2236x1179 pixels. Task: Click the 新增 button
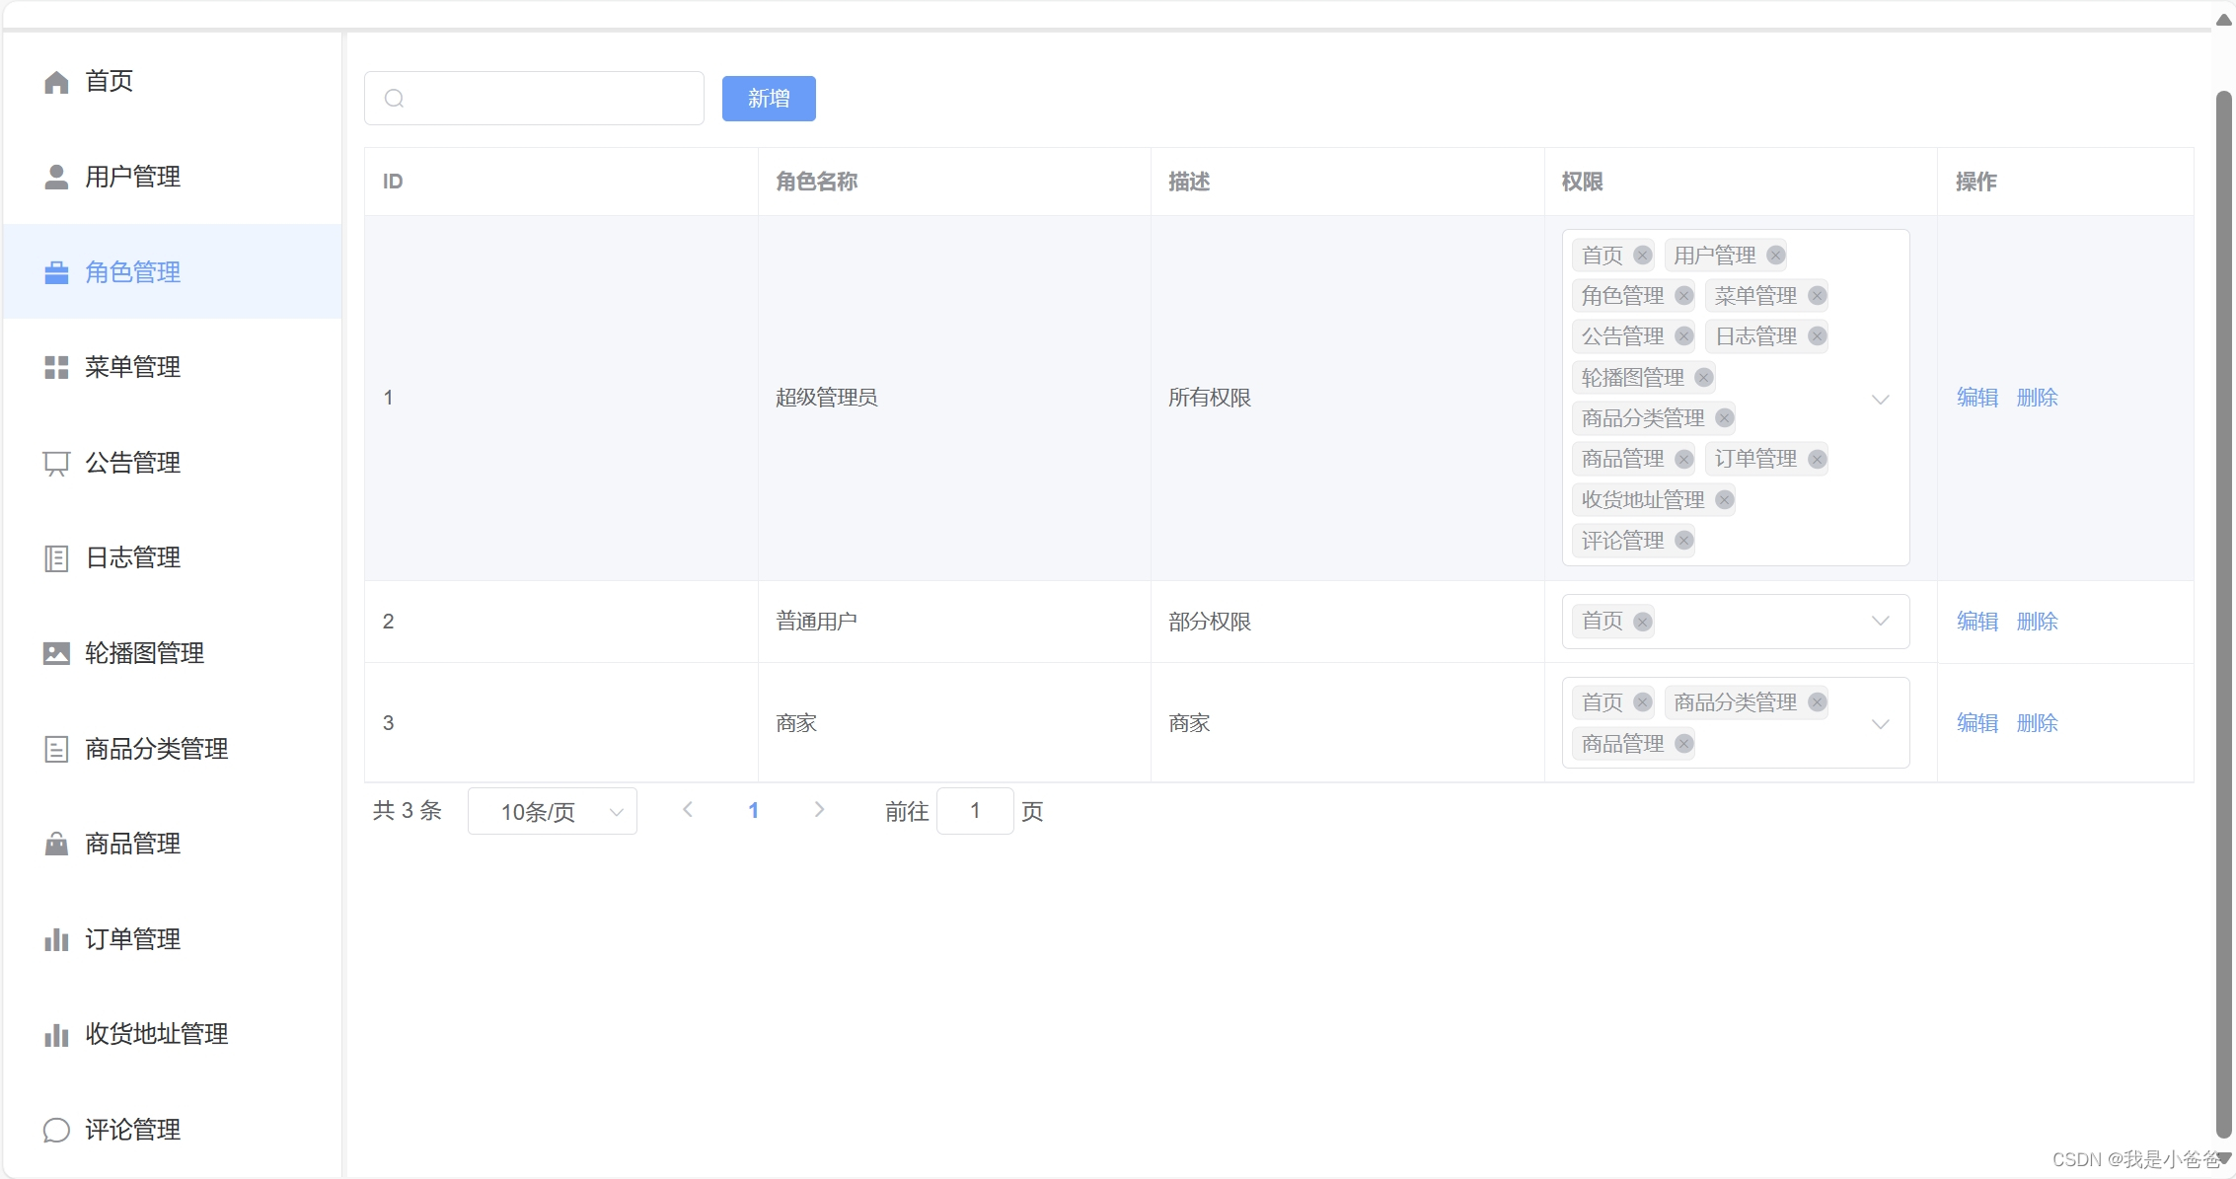[x=769, y=99]
